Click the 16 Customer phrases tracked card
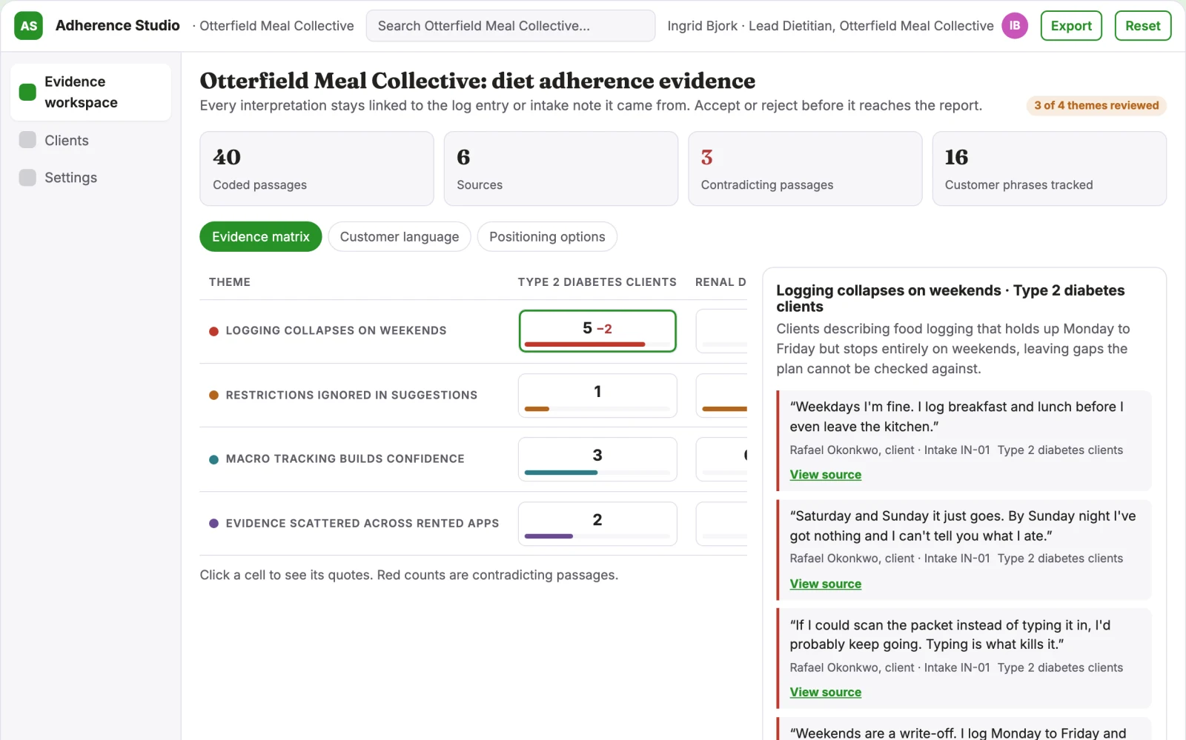Screen dimensions: 1186x740 point(1050,169)
